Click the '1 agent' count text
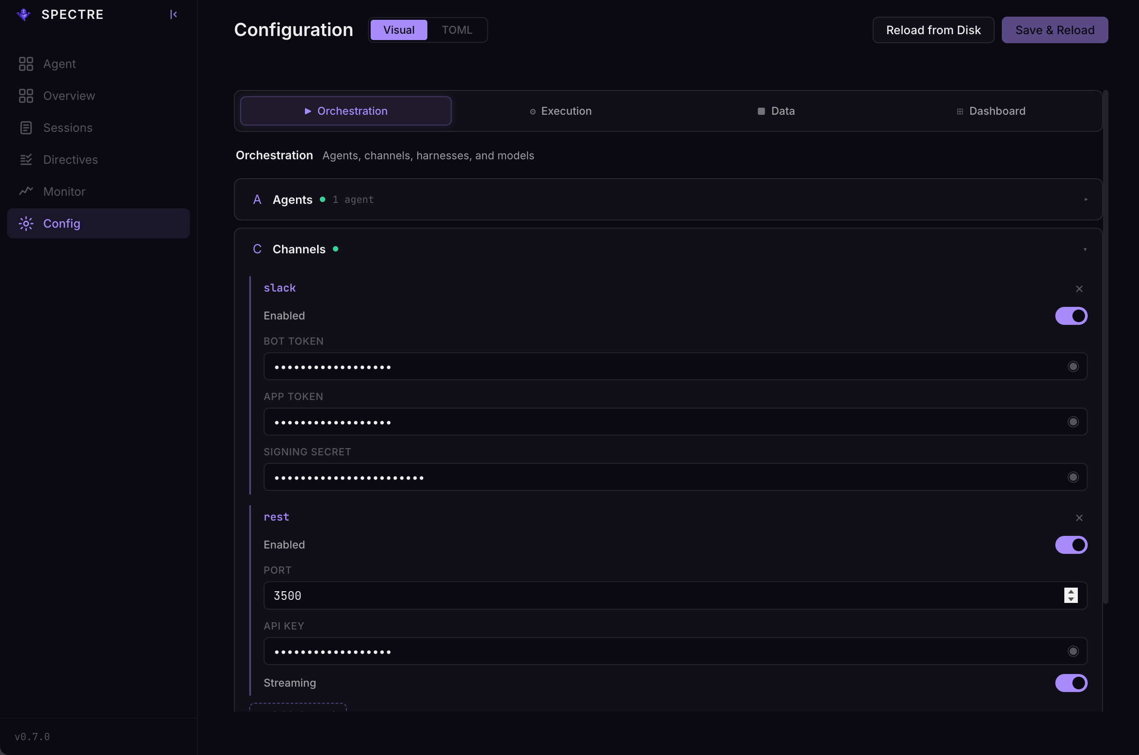Viewport: 1139px width, 755px height. point(353,199)
